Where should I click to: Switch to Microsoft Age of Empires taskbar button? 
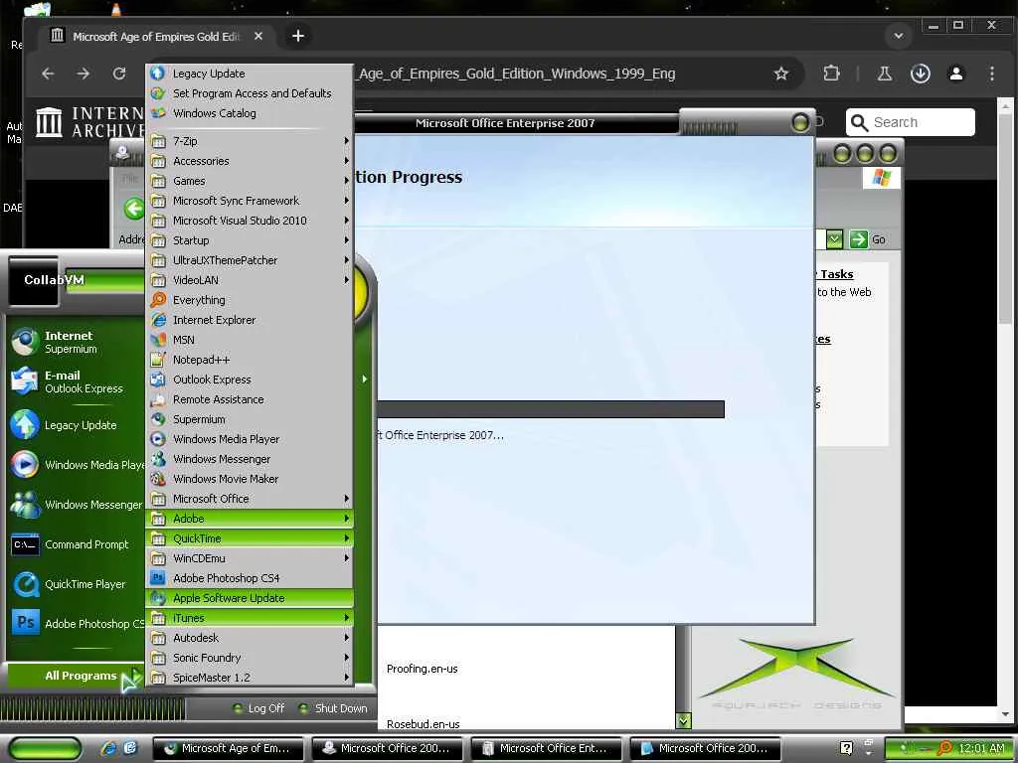coord(229,748)
